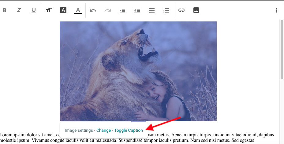Click Change in the image settings popup
The image size is (284, 144).
pos(103,130)
